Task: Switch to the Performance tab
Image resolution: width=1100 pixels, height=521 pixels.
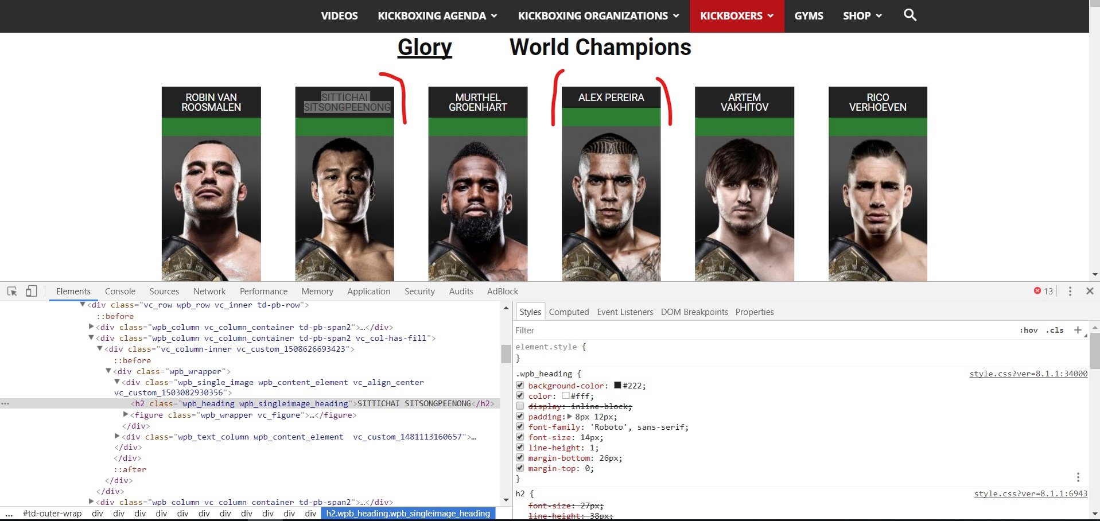Action: coord(263,291)
